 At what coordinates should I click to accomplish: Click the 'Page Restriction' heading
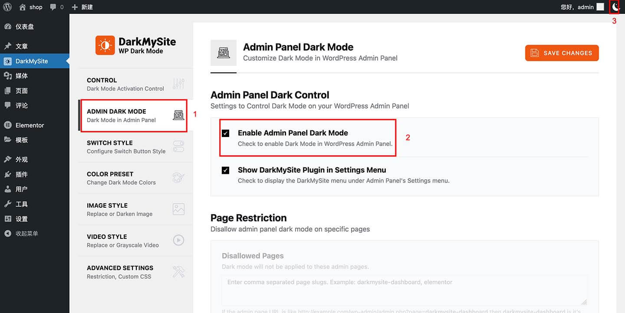[249, 218]
